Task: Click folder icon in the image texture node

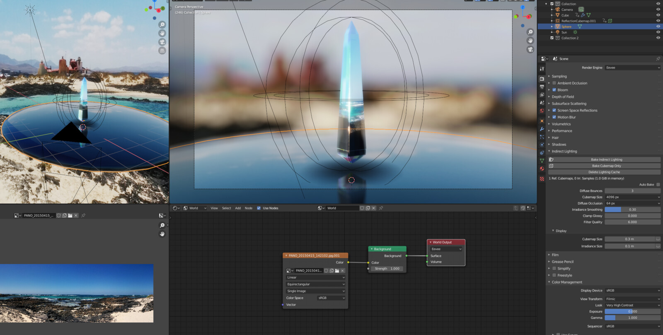Action: (337, 271)
